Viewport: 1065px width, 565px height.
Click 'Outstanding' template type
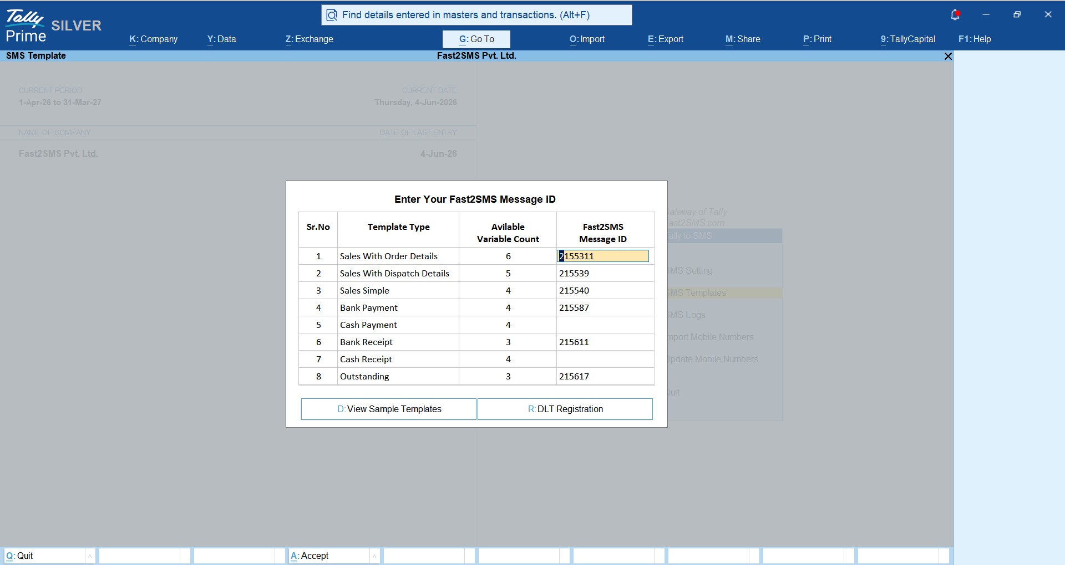pos(364,376)
